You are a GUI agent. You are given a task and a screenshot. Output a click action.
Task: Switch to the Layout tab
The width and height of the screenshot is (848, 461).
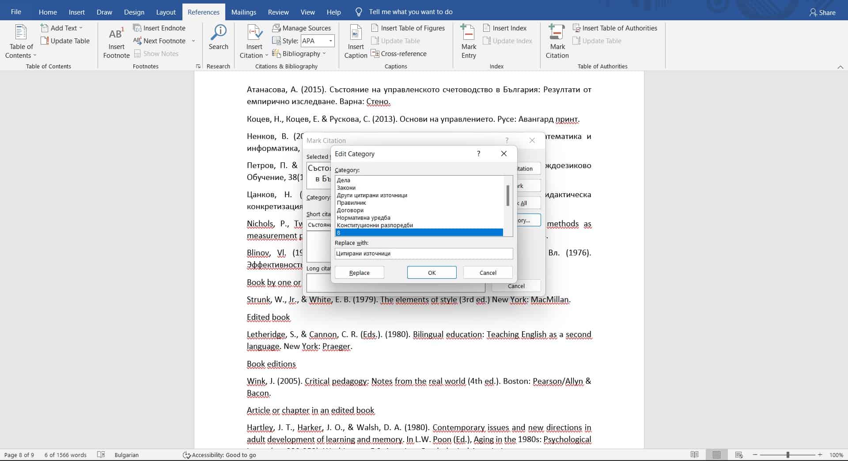click(x=166, y=12)
